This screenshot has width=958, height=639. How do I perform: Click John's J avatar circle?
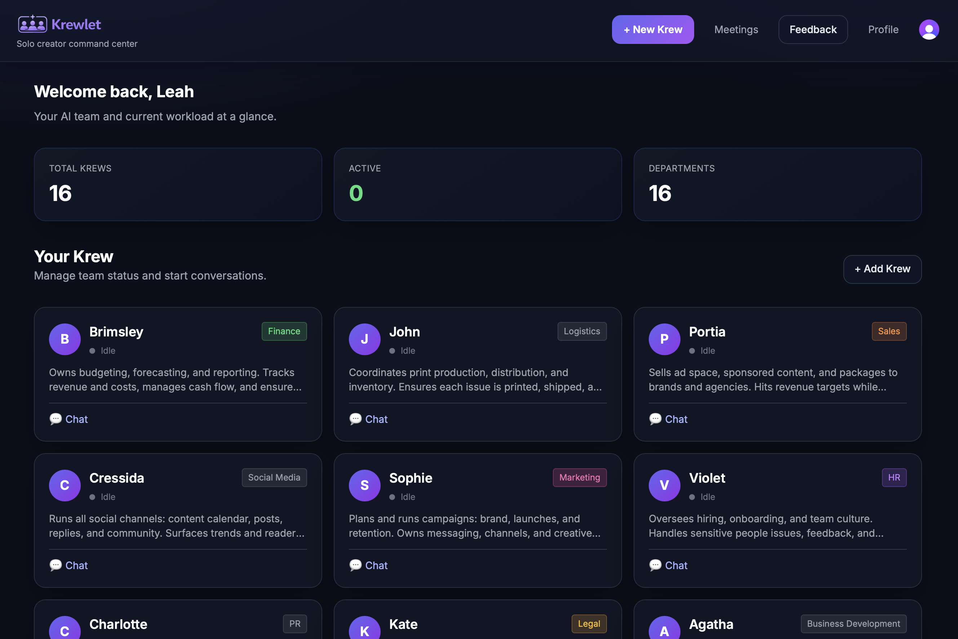coord(364,339)
